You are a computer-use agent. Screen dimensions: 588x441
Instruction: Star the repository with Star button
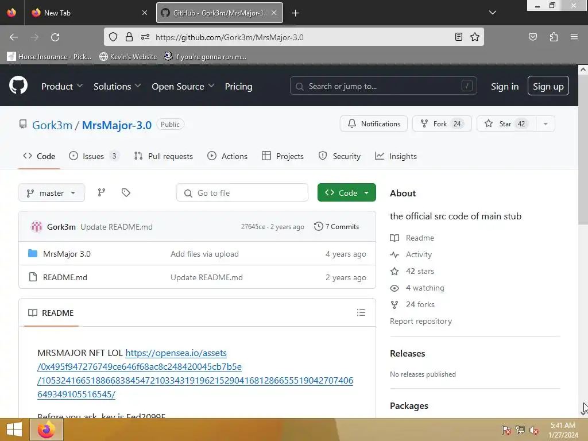[x=506, y=124]
